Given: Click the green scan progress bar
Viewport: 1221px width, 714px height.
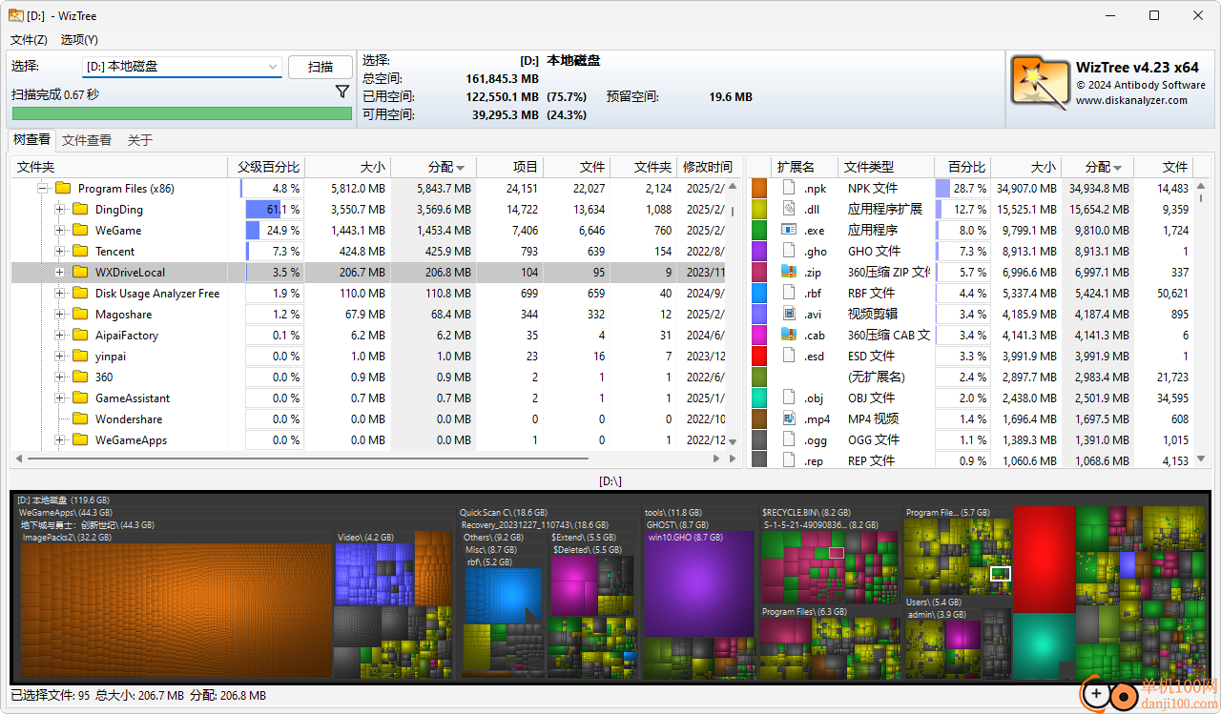Looking at the screenshot, I should click(x=181, y=113).
